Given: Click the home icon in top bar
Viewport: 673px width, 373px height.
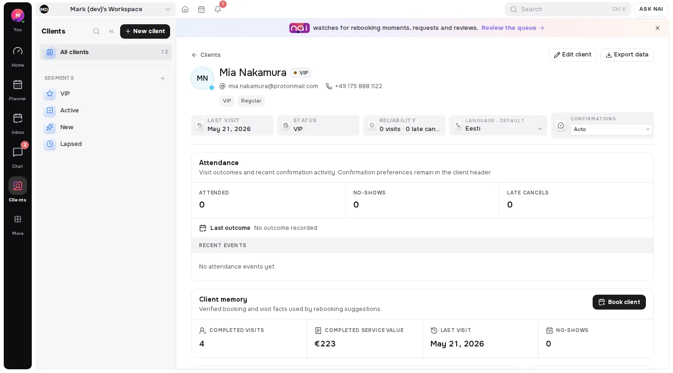Looking at the screenshot, I should point(185,9).
